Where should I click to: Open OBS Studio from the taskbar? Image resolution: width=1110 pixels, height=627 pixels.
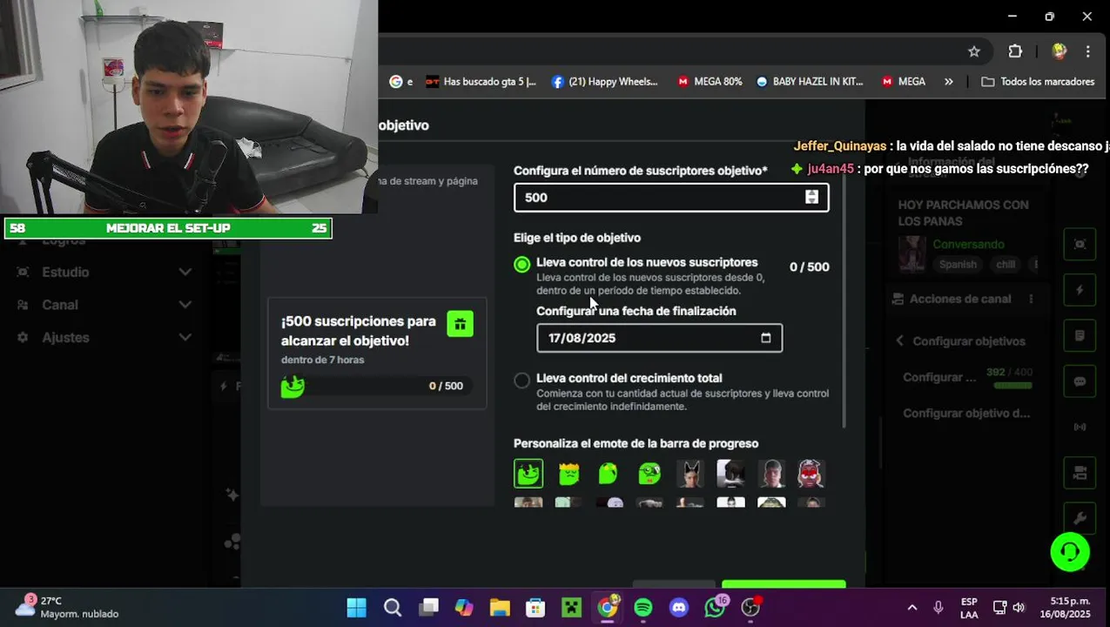coord(750,608)
